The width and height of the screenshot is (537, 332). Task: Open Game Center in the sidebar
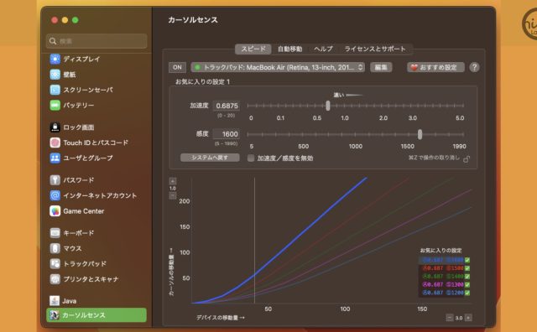click(x=77, y=211)
